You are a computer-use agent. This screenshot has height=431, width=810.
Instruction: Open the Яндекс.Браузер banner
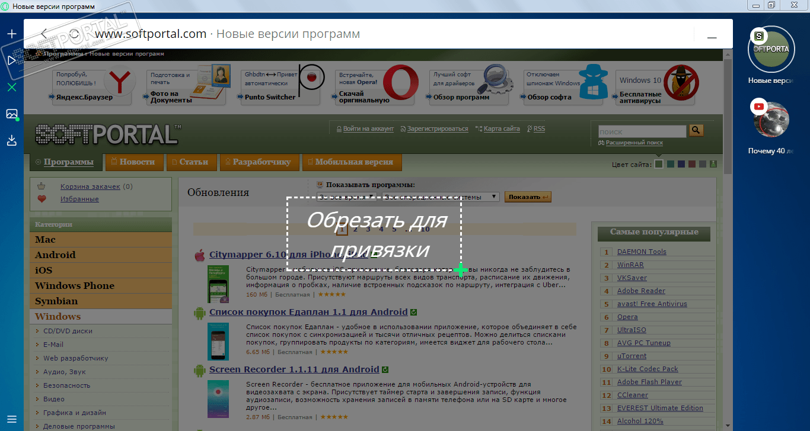tap(91, 87)
